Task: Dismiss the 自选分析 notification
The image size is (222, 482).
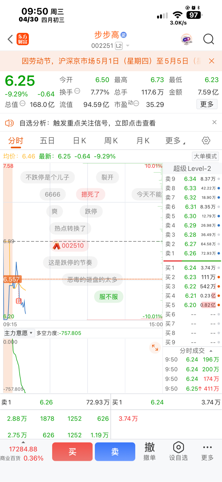Action: (214, 122)
